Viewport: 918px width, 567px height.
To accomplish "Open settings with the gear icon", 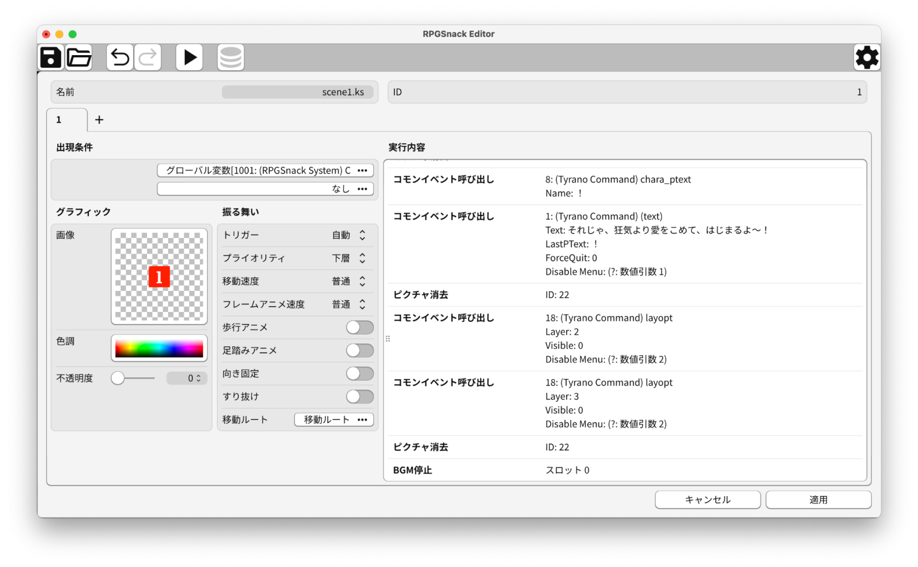I will tap(867, 57).
